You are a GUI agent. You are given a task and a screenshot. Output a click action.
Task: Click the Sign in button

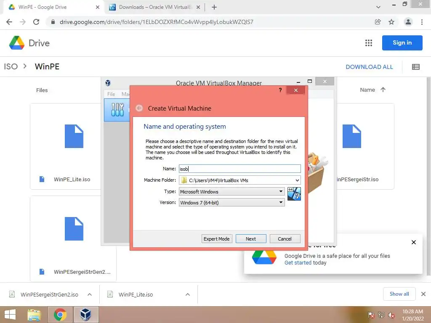402,43
